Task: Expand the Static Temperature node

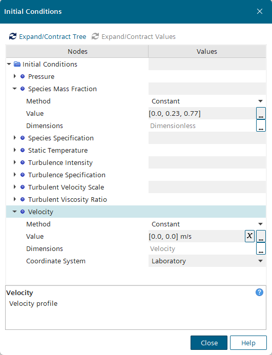Action: click(x=15, y=150)
